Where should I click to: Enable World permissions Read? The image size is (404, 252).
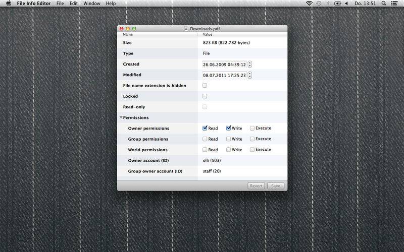(205, 149)
